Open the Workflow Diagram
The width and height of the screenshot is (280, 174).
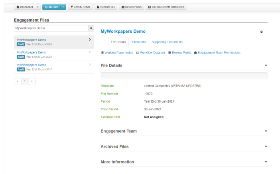click(x=150, y=53)
